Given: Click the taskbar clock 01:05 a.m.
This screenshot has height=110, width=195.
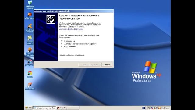Looking at the screenshot, I should pyautogui.click(x=165, y=108).
